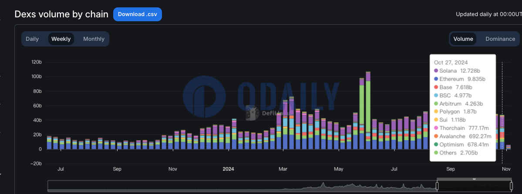This screenshot has width=522, height=194.
Task: Click the purple Solana dot in tooltip
Action: pos(436,71)
